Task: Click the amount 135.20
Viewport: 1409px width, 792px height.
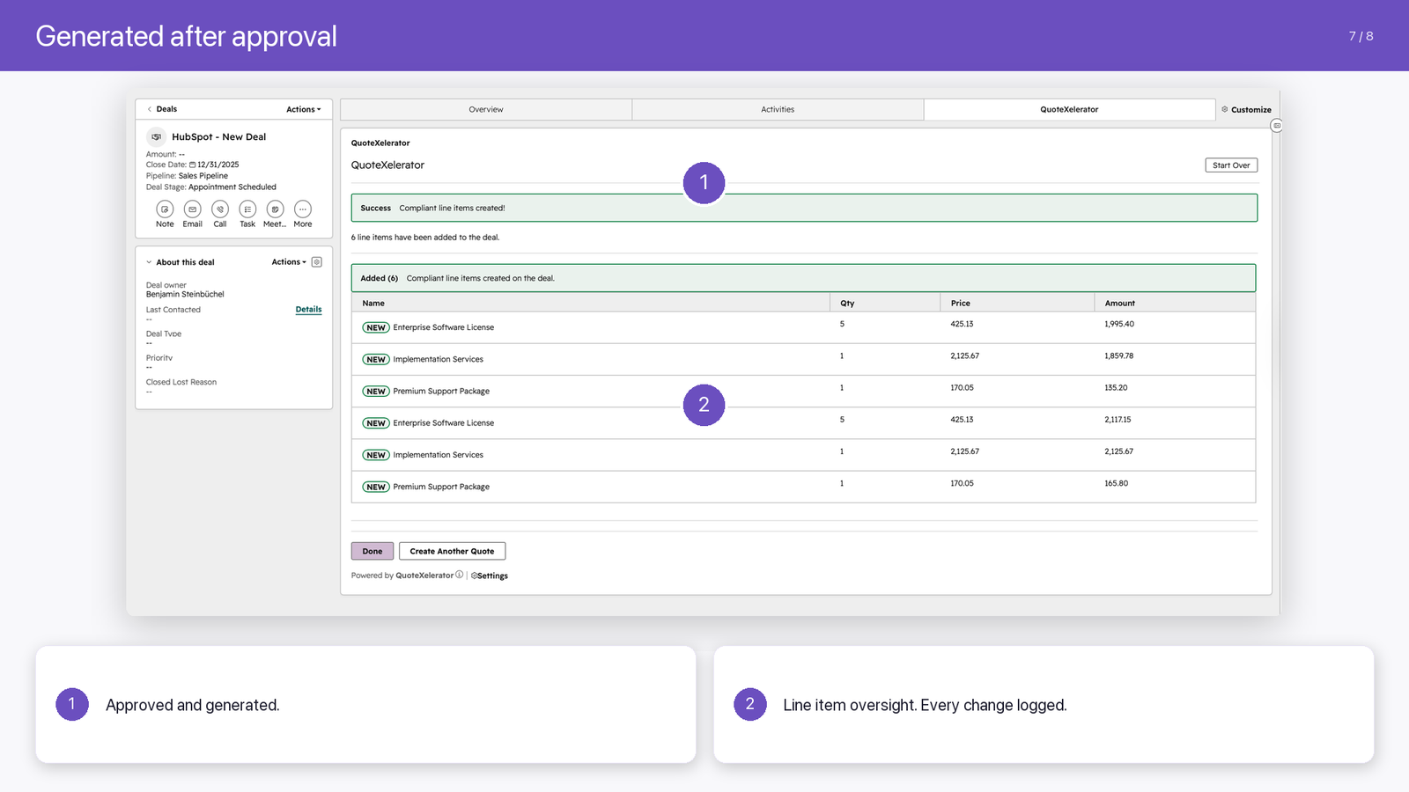Action: 1116,387
